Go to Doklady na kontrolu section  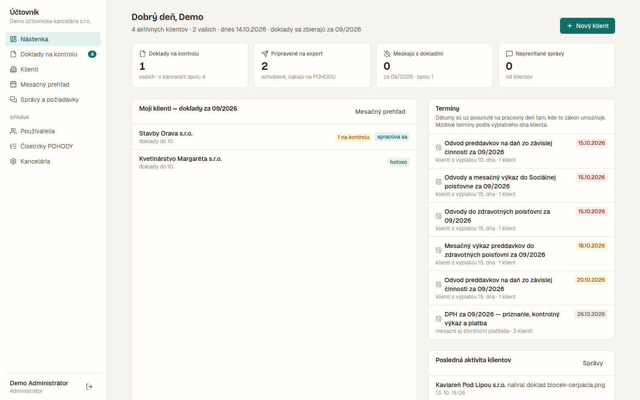pyautogui.click(x=53, y=54)
